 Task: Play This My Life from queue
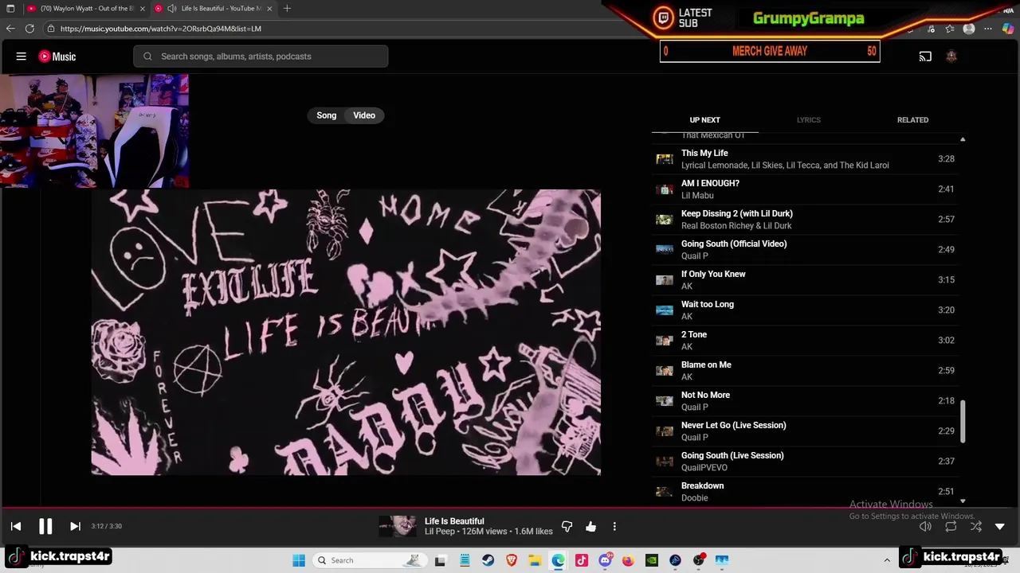(x=805, y=159)
